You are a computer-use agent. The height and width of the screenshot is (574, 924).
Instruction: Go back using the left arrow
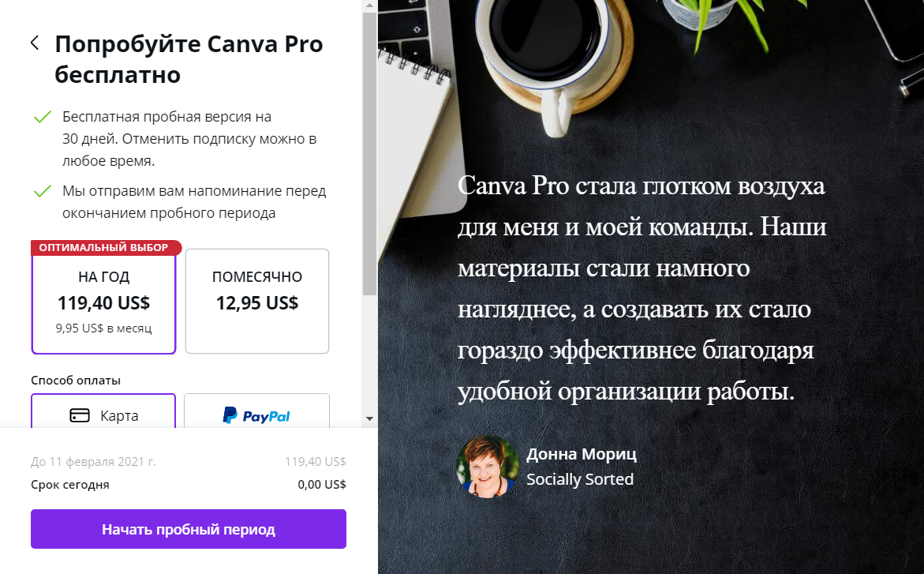pos(35,43)
